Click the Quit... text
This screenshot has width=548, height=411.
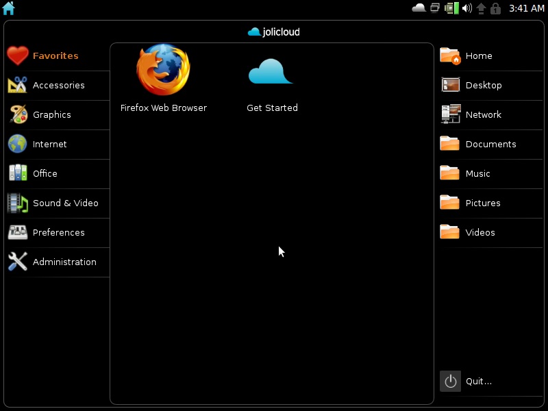click(x=479, y=382)
